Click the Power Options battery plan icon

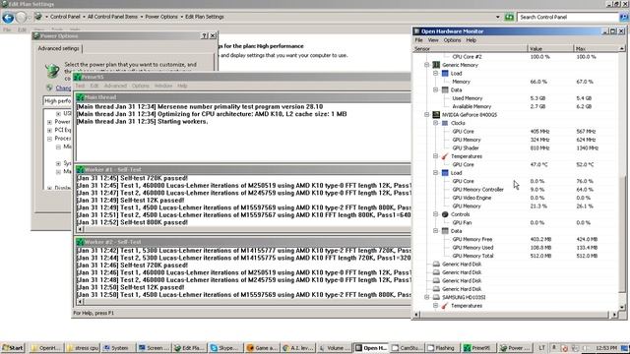[x=52, y=71]
